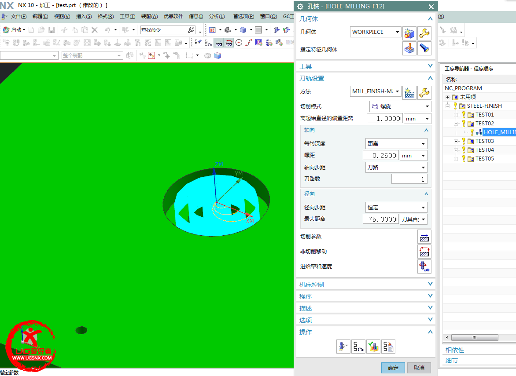Open the 进给率和速度 feeds and speeds icon

click(424, 266)
